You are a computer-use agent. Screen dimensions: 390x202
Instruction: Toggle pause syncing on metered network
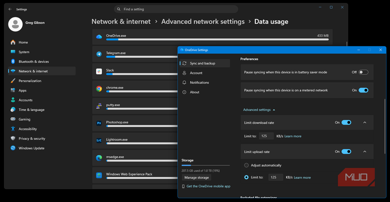[364, 90]
